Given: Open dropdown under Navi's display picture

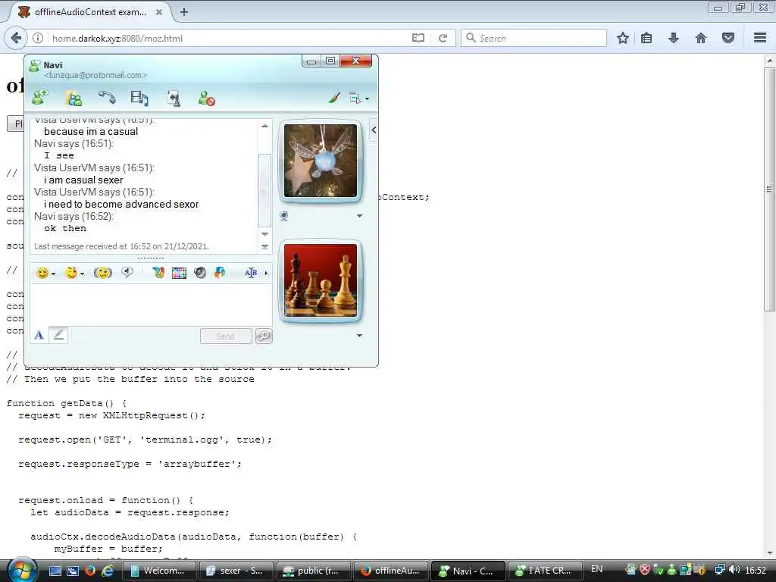Looking at the screenshot, I should pyautogui.click(x=360, y=216).
